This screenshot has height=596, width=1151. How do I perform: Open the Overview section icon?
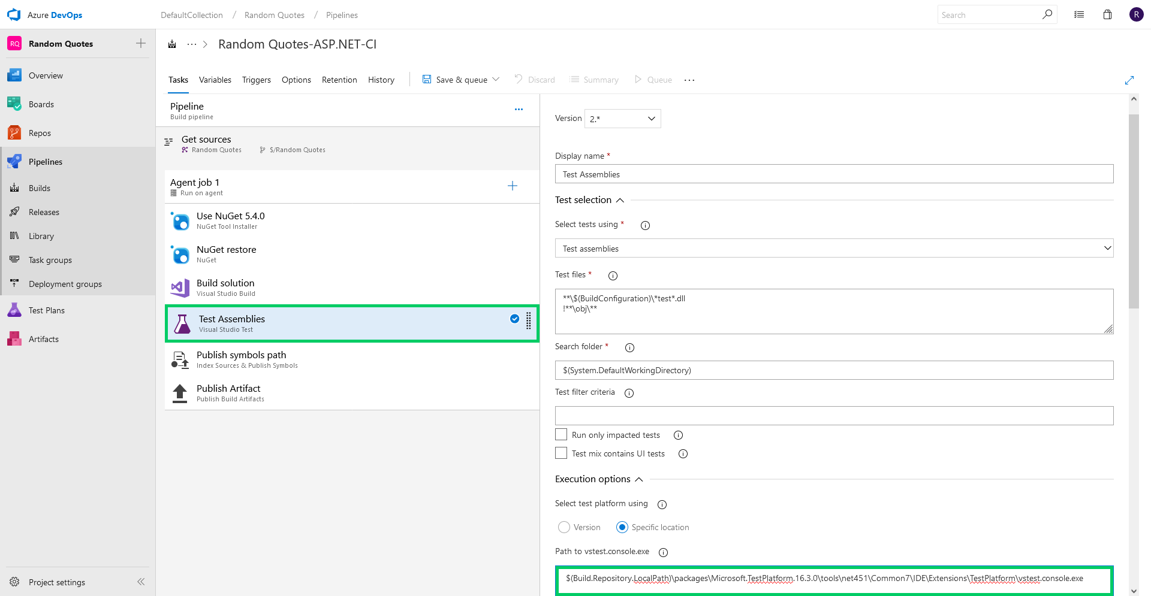click(14, 75)
